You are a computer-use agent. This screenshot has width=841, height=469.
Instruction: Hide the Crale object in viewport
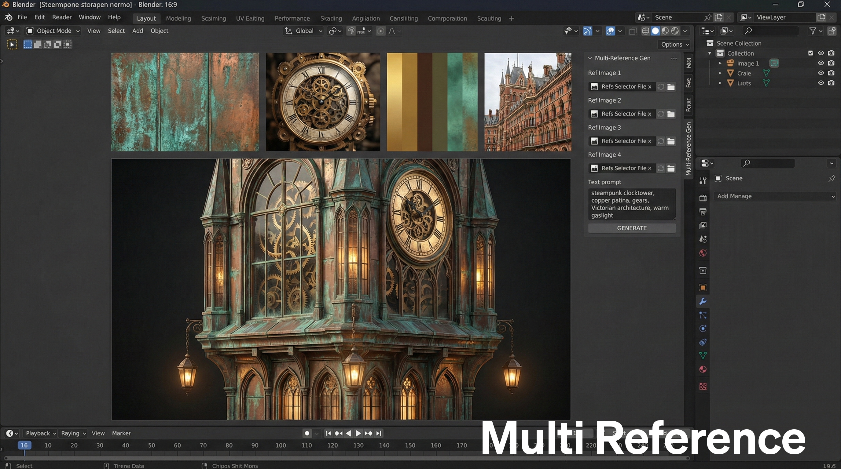pos(821,73)
